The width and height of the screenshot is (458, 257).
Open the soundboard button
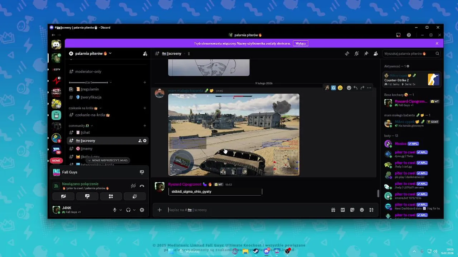[x=135, y=196]
